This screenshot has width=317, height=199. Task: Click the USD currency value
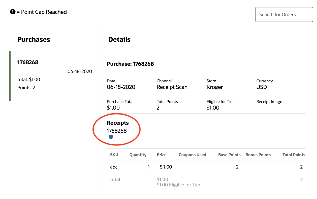coord(262,87)
